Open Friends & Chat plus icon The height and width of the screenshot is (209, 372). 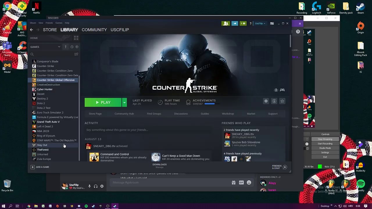point(285,167)
